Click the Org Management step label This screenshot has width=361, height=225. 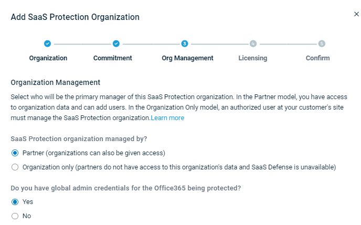[187, 58]
